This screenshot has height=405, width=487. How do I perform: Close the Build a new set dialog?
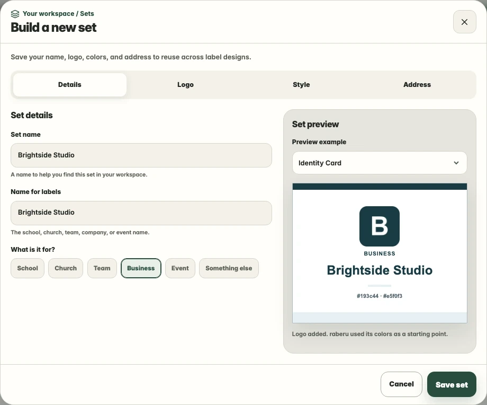point(464,22)
